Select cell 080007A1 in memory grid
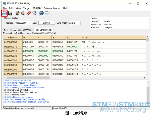 pyautogui.click(x=44, y=47)
